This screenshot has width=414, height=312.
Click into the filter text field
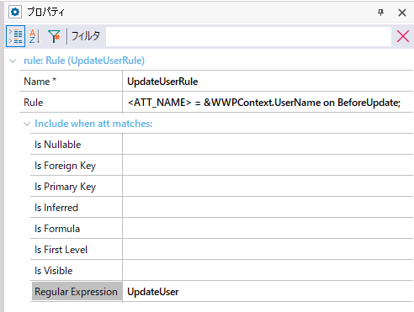point(248,36)
